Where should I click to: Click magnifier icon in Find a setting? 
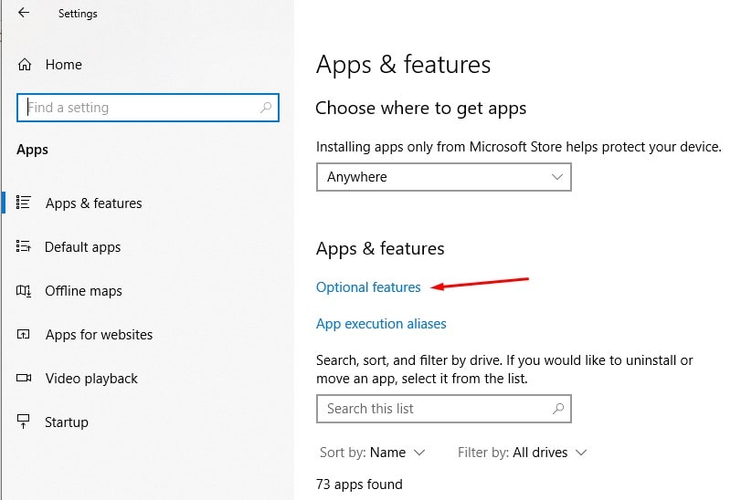(x=266, y=108)
